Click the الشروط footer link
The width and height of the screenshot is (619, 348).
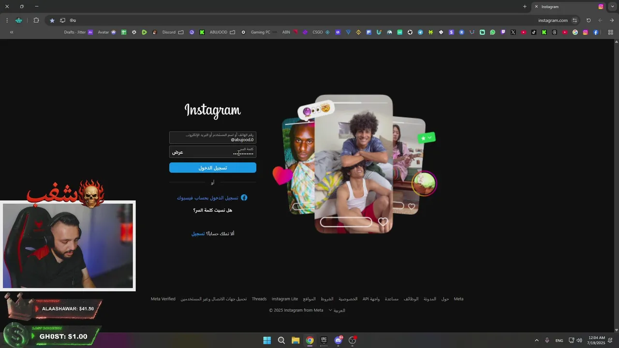[x=327, y=299]
